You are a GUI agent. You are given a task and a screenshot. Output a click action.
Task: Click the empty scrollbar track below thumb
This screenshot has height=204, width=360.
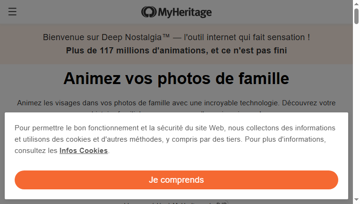(356, 110)
